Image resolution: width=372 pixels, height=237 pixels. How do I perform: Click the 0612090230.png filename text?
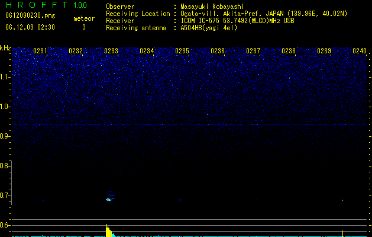click(30, 15)
